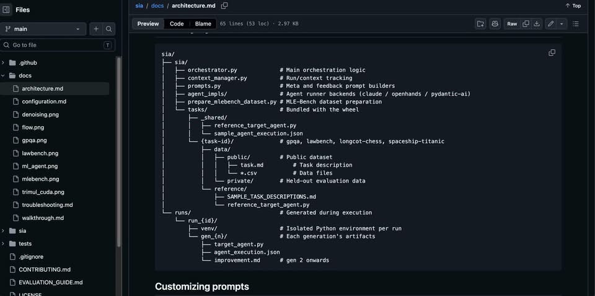This screenshot has width=595, height=296.
Task: Copy the file path icon beside architecture.md
Action: pyautogui.click(x=224, y=6)
